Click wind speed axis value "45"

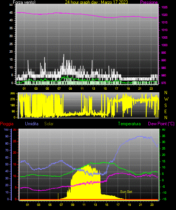pyautogui.click(x=11, y=13)
